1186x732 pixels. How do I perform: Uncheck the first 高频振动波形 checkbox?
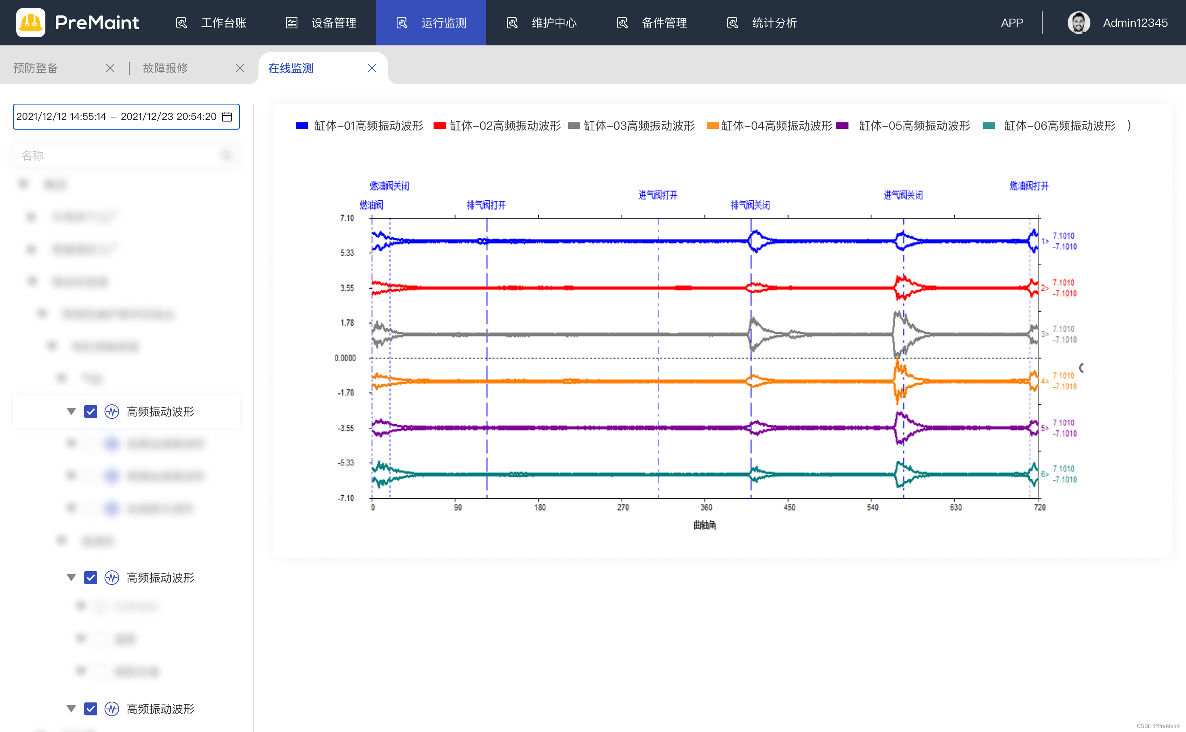(90, 412)
